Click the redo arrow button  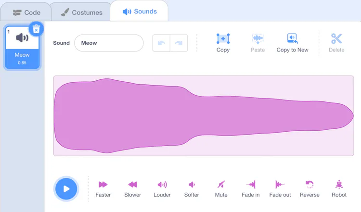coord(179,43)
